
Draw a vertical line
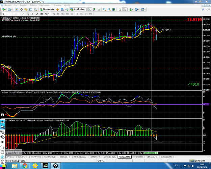pyautogui.click(x=14, y=14)
